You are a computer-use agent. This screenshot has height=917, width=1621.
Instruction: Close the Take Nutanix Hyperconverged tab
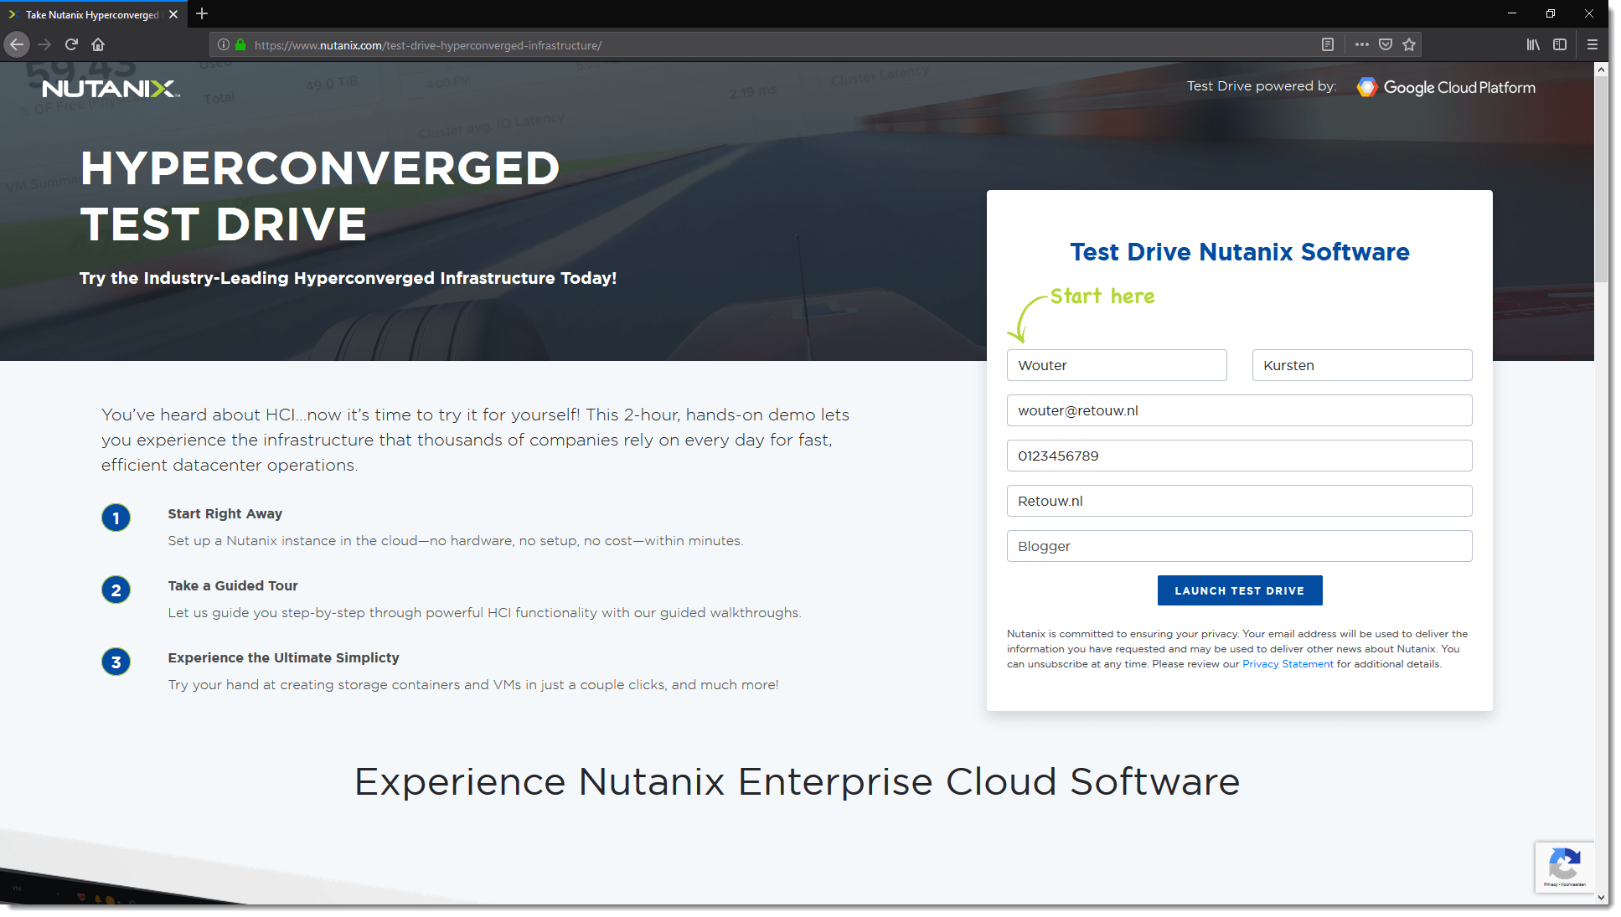point(173,14)
